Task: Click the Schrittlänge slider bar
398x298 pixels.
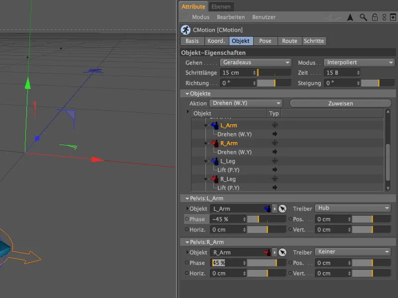Action: pyautogui.click(x=274, y=73)
